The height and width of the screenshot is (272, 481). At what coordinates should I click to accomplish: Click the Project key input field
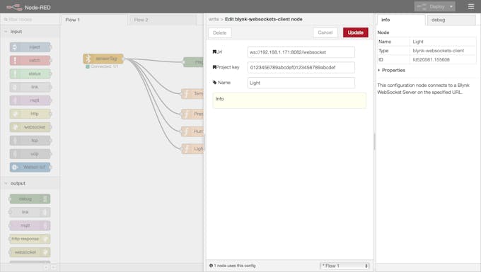(x=301, y=67)
